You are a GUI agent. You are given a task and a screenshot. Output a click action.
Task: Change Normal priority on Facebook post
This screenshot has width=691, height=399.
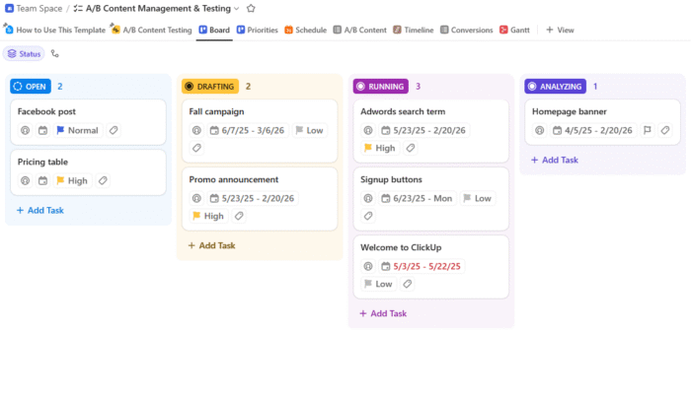point(78,130)
